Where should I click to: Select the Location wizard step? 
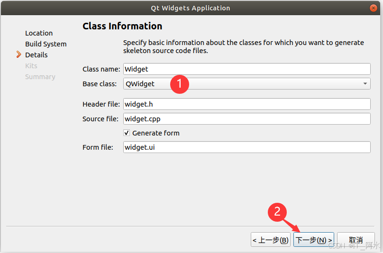coord(39,33)
